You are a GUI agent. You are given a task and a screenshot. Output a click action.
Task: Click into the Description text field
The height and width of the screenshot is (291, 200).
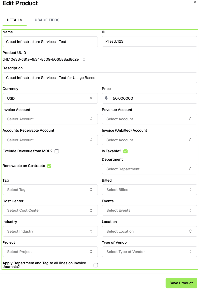[100, 78]
